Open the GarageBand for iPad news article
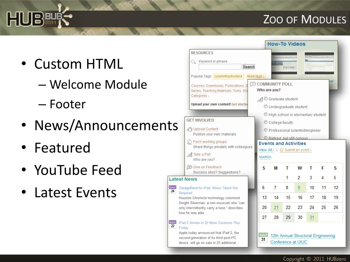Image resolution: width=350 pixels, height=262 pixels. coord(208,190)
